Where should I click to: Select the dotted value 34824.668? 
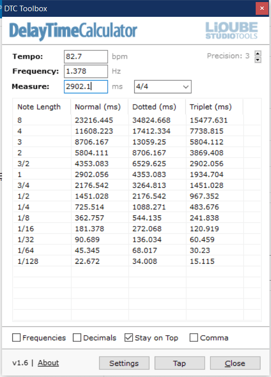point(151,120)
